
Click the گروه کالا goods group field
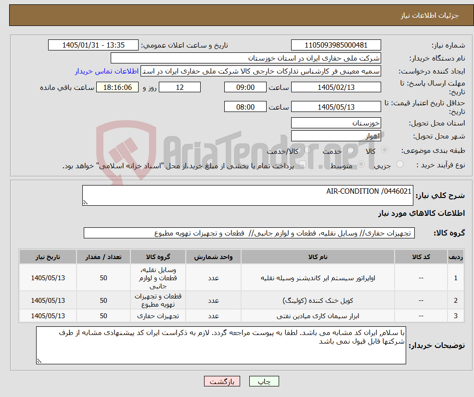[249, 233]
